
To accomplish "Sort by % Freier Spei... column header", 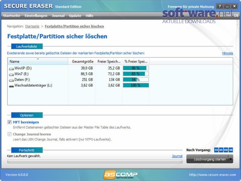I will coord(136,61).
